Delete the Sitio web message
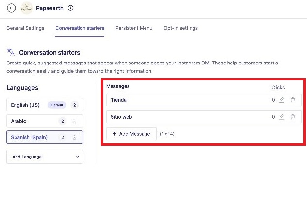Viewport: 307px width, 205px height. (293, 117)
